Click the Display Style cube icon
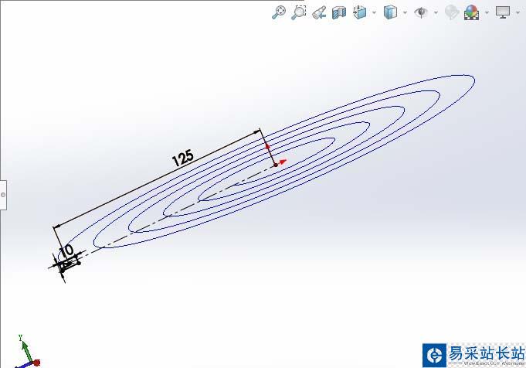526x368 pixels. coord(391,12)
